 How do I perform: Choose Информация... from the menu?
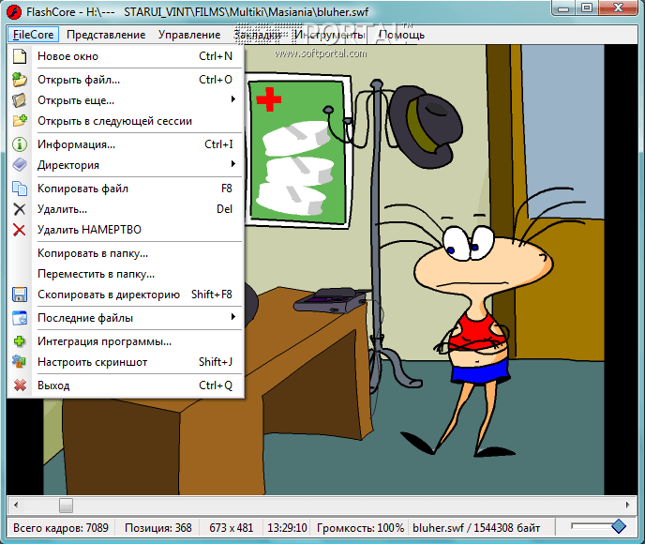point(126,144)
